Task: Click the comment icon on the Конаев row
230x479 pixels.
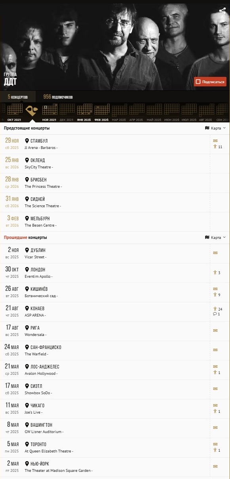Action: click(x=215, y=314)
